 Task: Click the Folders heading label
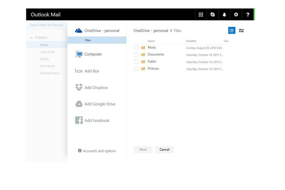coord(41,37)
